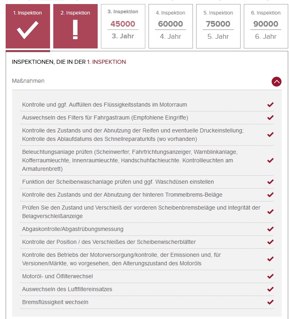Click 'Kontrolle der Position' Scheibenwischerblätter entry
This screenshot has height=319, width=289.
click(109, 242)
